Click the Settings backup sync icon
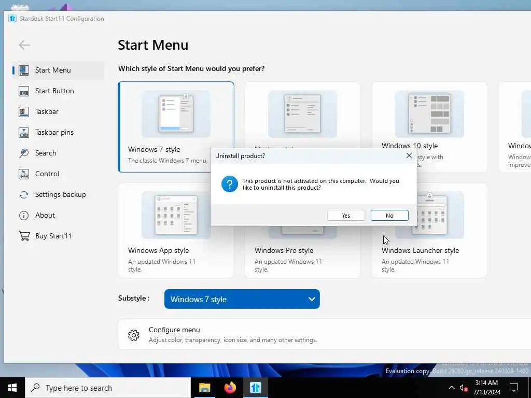The width and height of the screenshot is (531, 398). click(x=24, y=195)
